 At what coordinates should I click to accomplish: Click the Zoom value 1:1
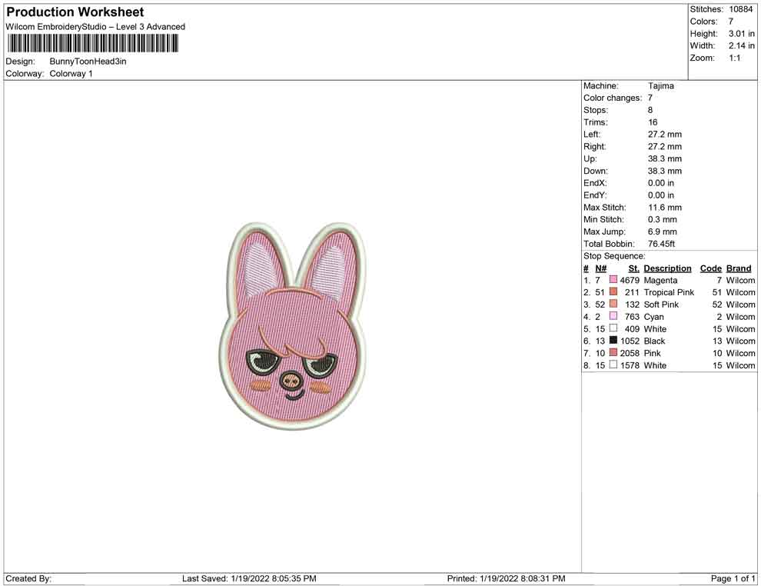pos(734,58)
